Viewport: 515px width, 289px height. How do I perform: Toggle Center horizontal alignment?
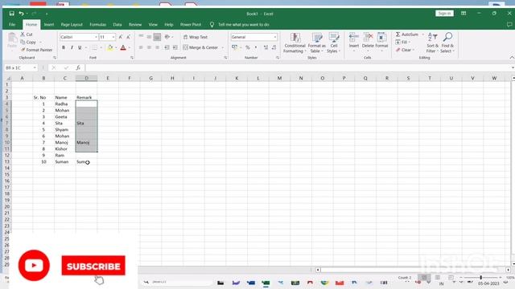149,47
